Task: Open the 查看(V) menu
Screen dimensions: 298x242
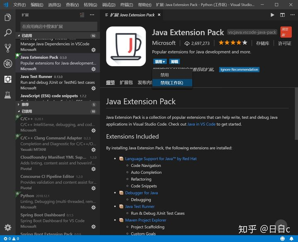Action: coord(72,5)
